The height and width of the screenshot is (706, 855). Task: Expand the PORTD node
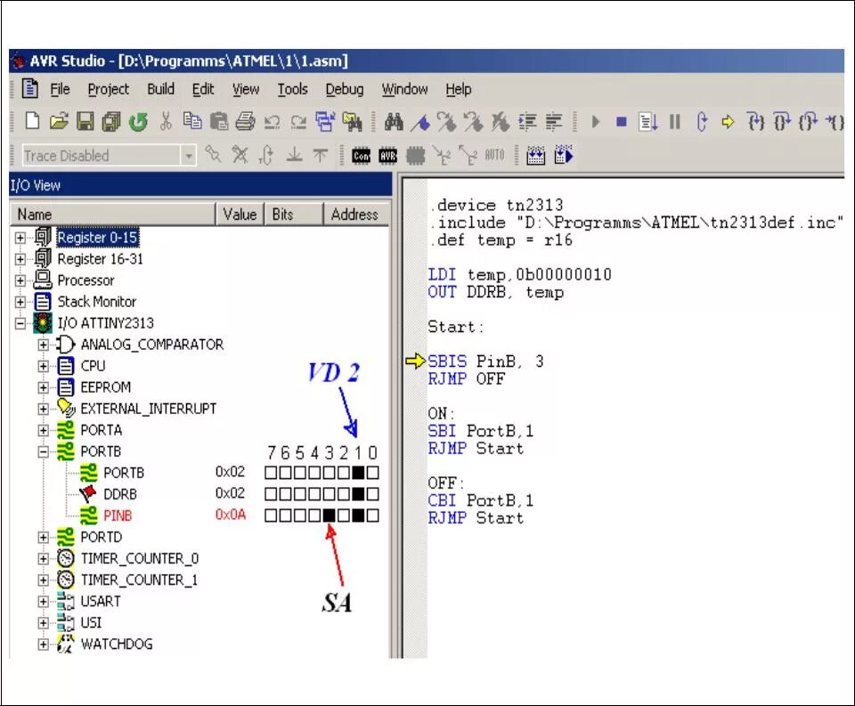(x=43, y=538)
